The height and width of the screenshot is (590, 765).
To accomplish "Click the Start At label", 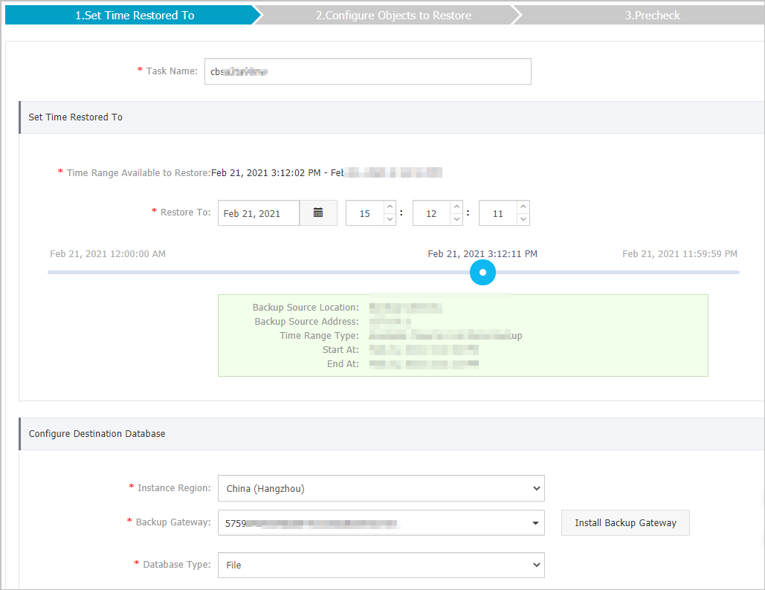I will coord(340,349).
